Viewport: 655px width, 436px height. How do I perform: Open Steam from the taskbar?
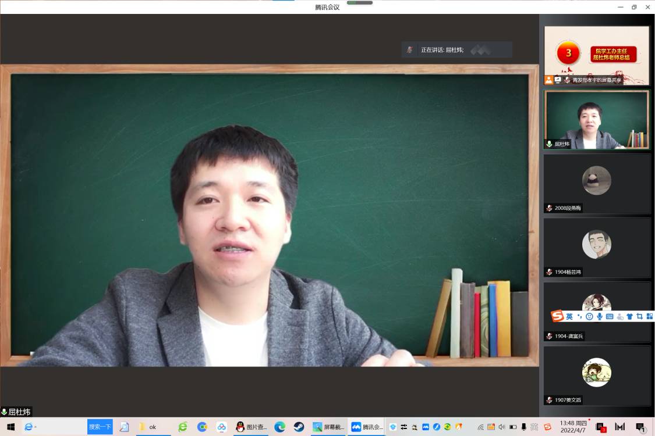(x=299, y=427)
